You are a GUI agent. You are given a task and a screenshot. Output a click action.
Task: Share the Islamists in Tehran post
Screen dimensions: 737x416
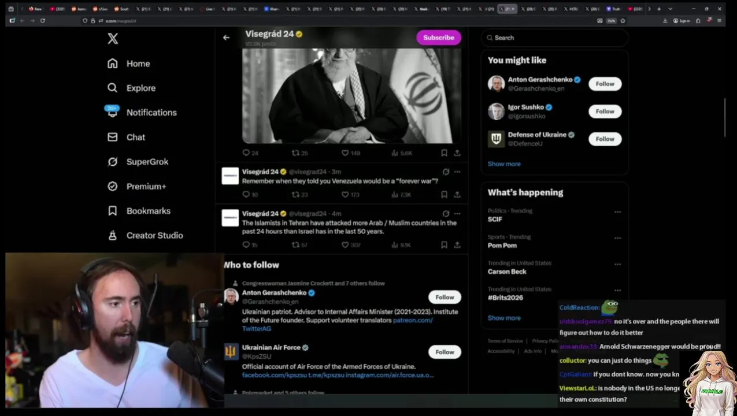pyautogui.click(x=457, y=245)
